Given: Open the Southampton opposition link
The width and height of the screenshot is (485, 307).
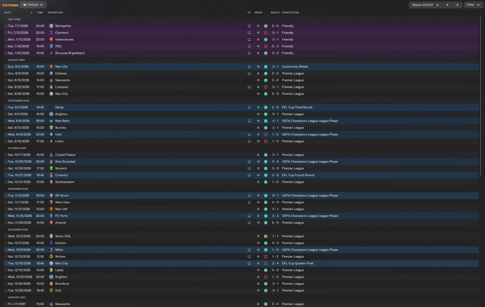Looking at the screenshot, I should 65,182.
